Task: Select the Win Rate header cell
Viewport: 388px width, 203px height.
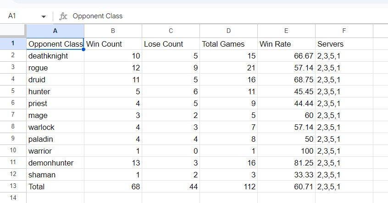Action: pos(287,43)
